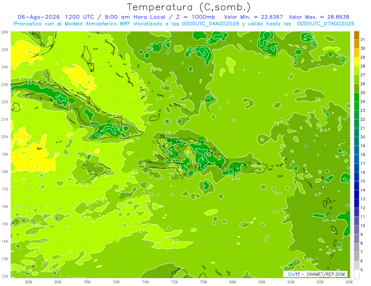The width and height of the screenshot is (371, 286).
Task: Pick the teal 19-20 legend swatch
Action: pos(356,141)
